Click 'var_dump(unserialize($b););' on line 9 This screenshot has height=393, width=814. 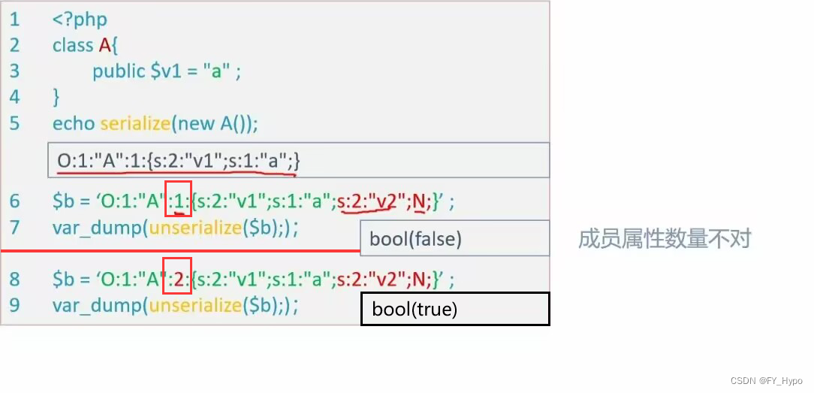click(x=175, y=305)
